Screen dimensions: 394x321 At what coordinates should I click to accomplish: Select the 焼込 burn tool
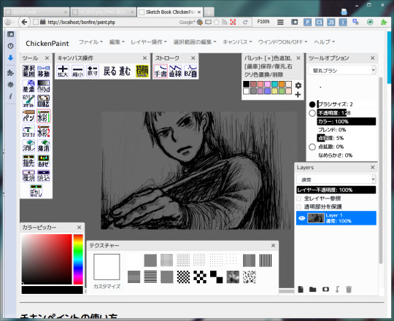click(44, 176)
